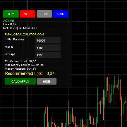
Task: Focus the Initial Balance input field
Action: tap(48, 40)
